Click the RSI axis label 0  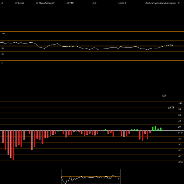(2, 63)
